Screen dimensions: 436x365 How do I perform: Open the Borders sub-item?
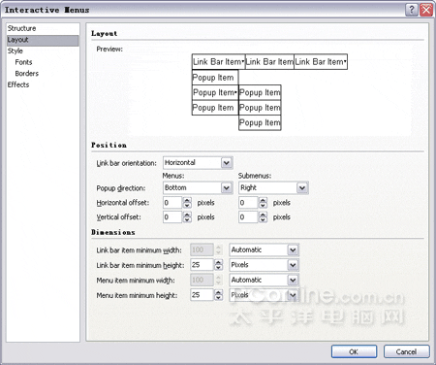tap(26, 74)
